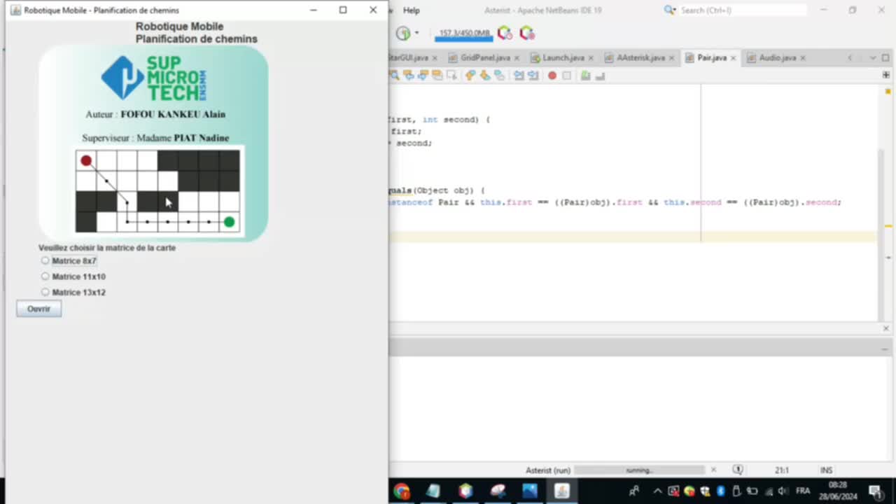Click the Ouvrir button
Image resolution: width=896 pixels, height=504 pixels.
pyautogui.click(x=39, y=309)
